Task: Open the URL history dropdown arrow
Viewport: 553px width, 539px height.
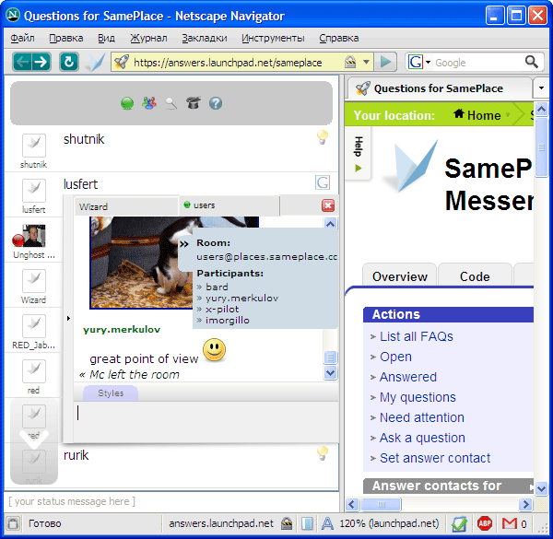Action: coord(367,62)
